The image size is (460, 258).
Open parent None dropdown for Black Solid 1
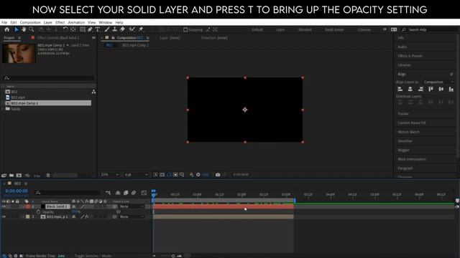click(x=132, y=206)
